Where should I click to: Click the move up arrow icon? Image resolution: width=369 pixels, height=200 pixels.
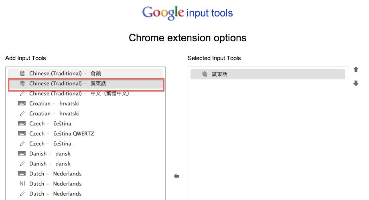(x=356, y=70)
